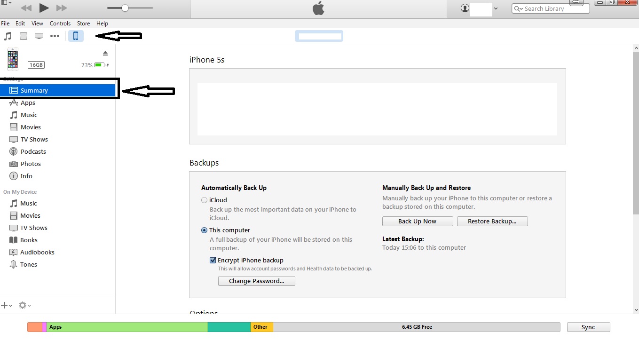639x340 pixels.
Task: Select the This computer backup option
Action: pyautogui.click(x=204, y=230)
